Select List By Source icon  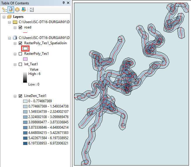click(11, 10)
